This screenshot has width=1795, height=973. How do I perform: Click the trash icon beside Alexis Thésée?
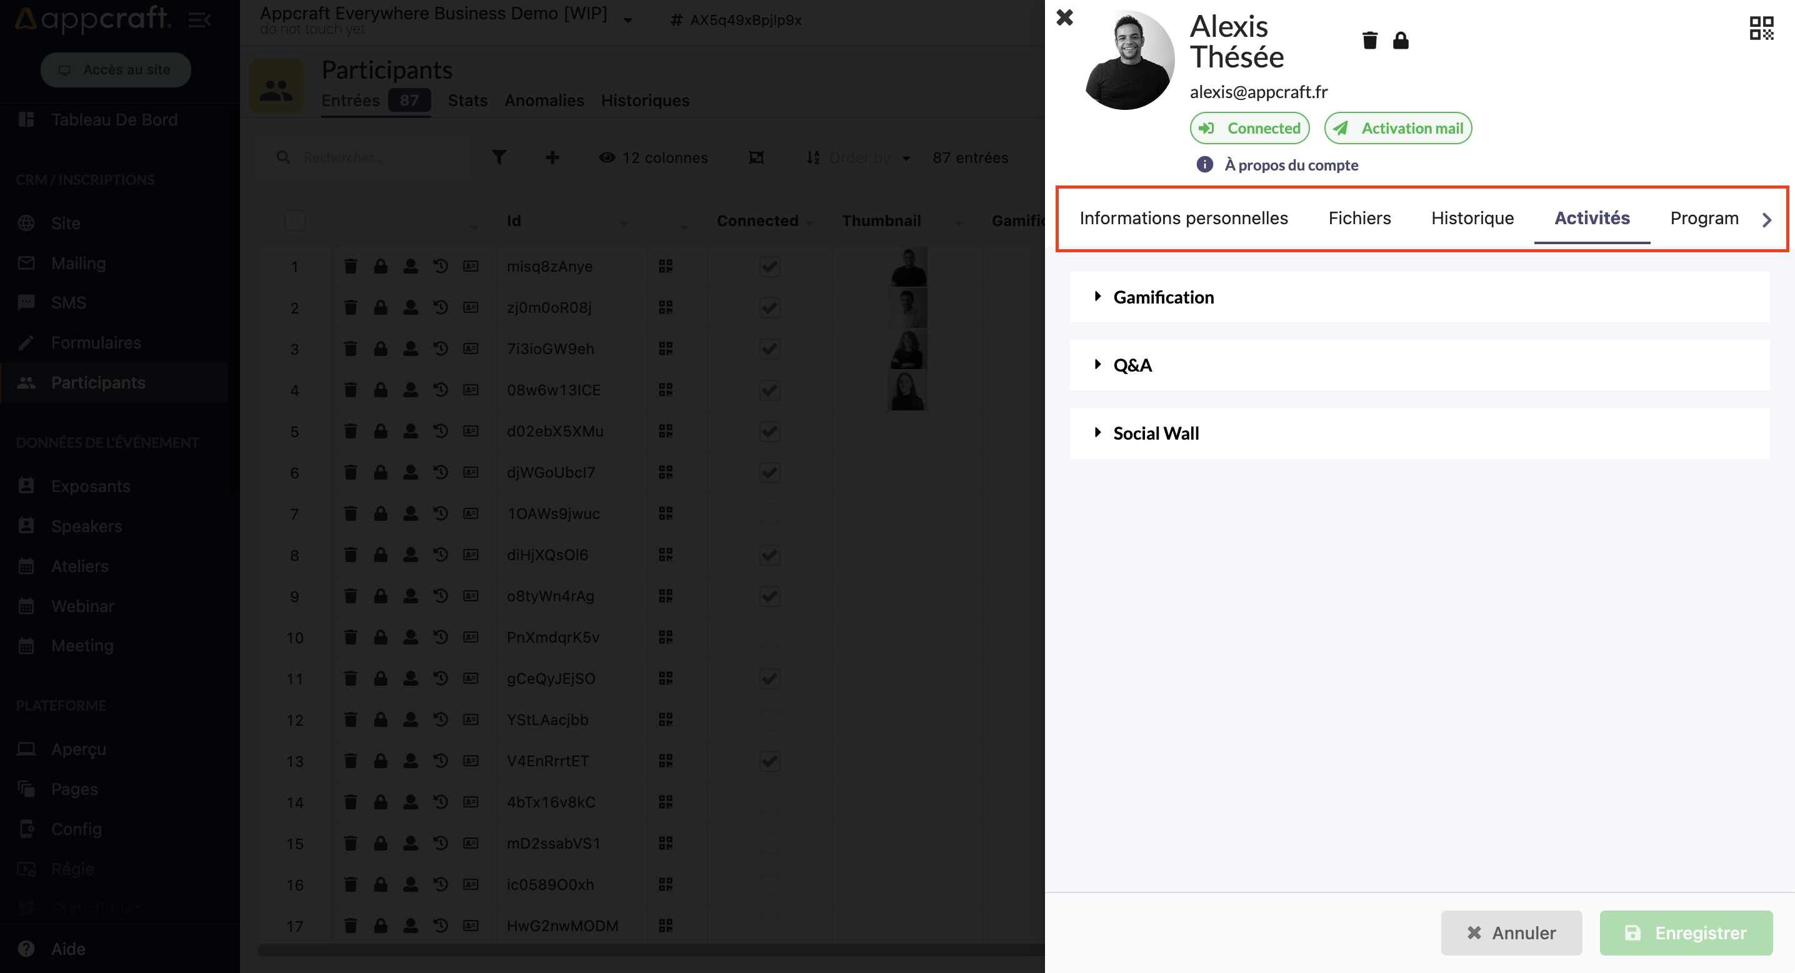[x=1369, y=41]
